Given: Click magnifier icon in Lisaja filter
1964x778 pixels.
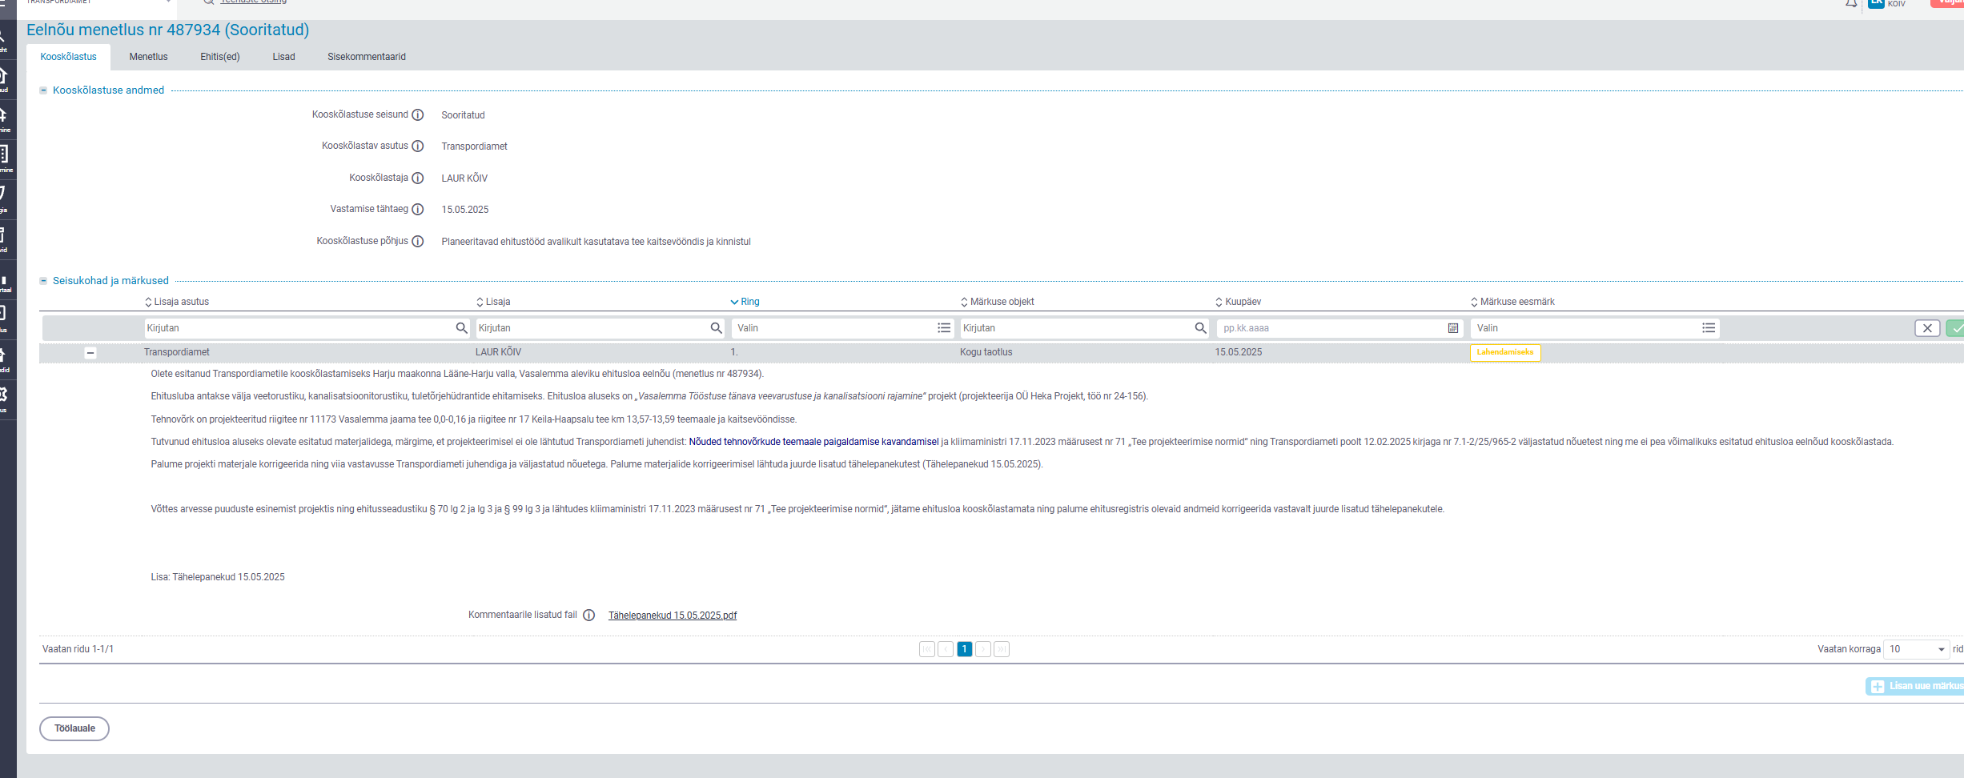Looking at the screenshot, I should pos(716,328).
